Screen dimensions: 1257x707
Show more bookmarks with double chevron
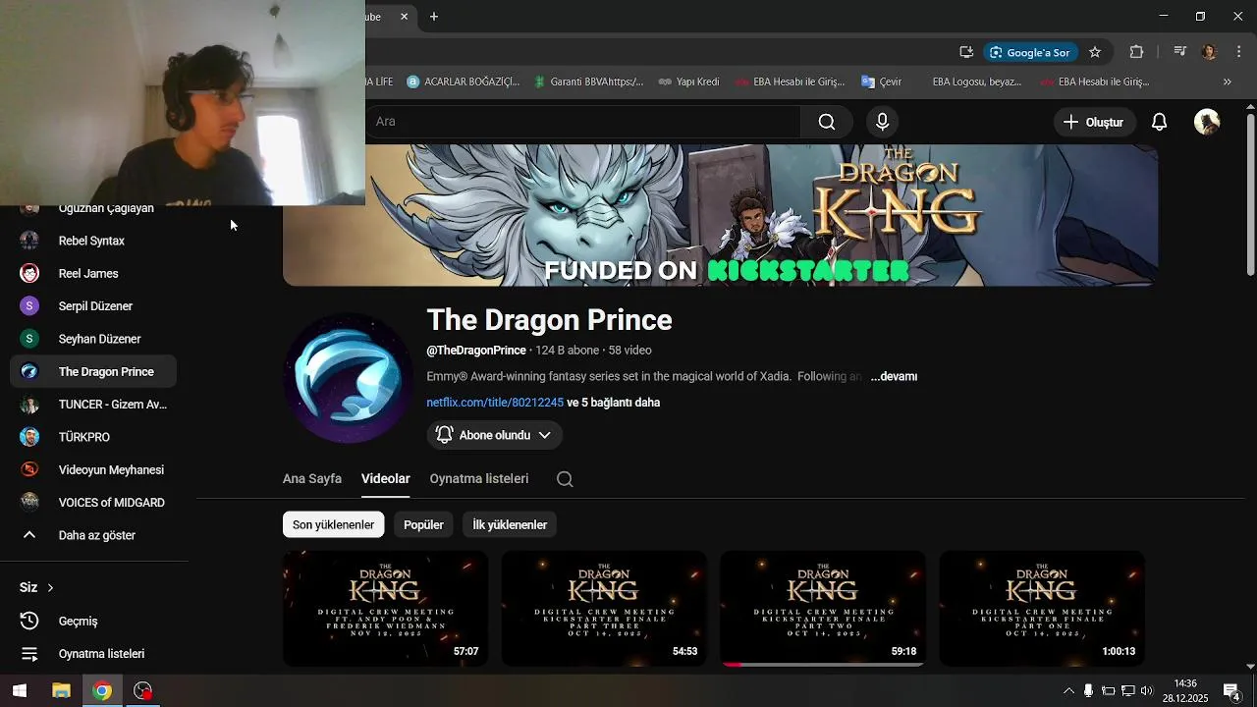1227,82
